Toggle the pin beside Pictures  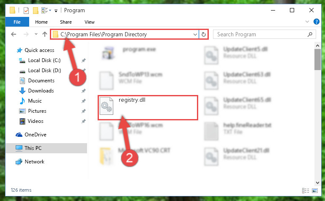pyautogui.click(x=84, y=111)
